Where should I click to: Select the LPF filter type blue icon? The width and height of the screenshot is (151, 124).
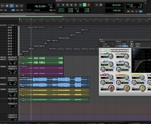(123, 62)
